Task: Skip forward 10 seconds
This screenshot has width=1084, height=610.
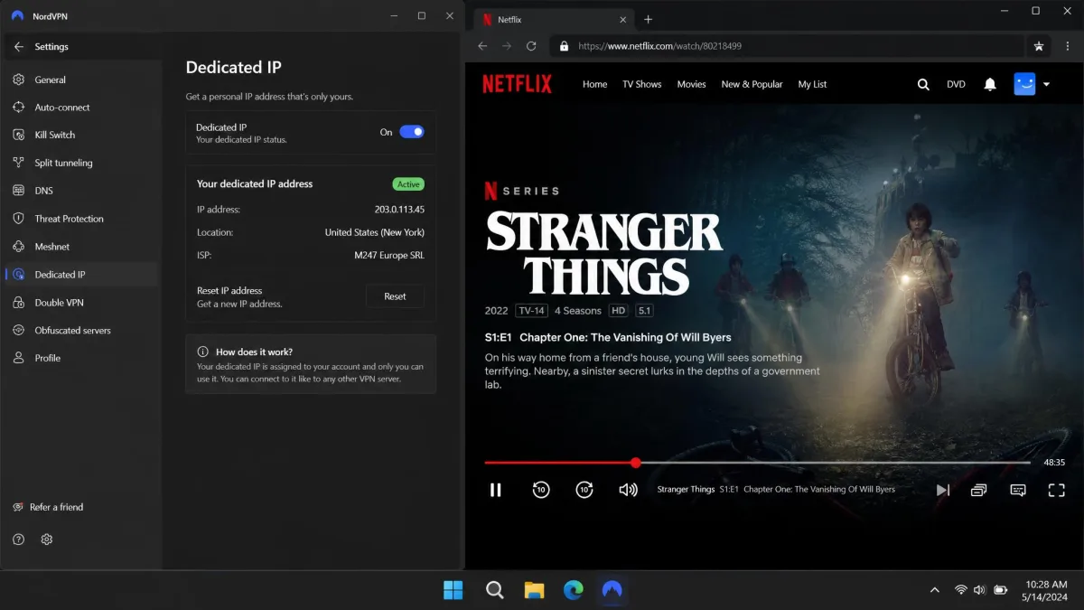Action: 584,490
